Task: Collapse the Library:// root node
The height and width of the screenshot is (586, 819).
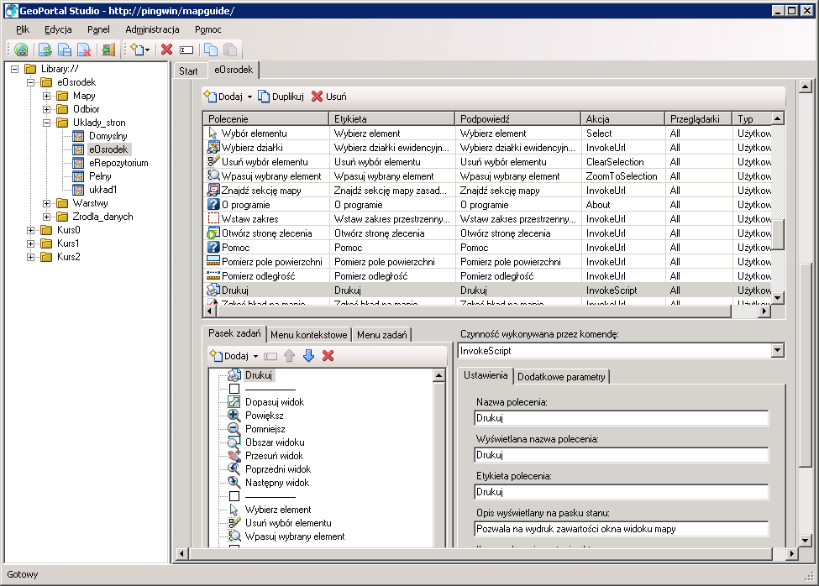Action: [x=14, y=69]
